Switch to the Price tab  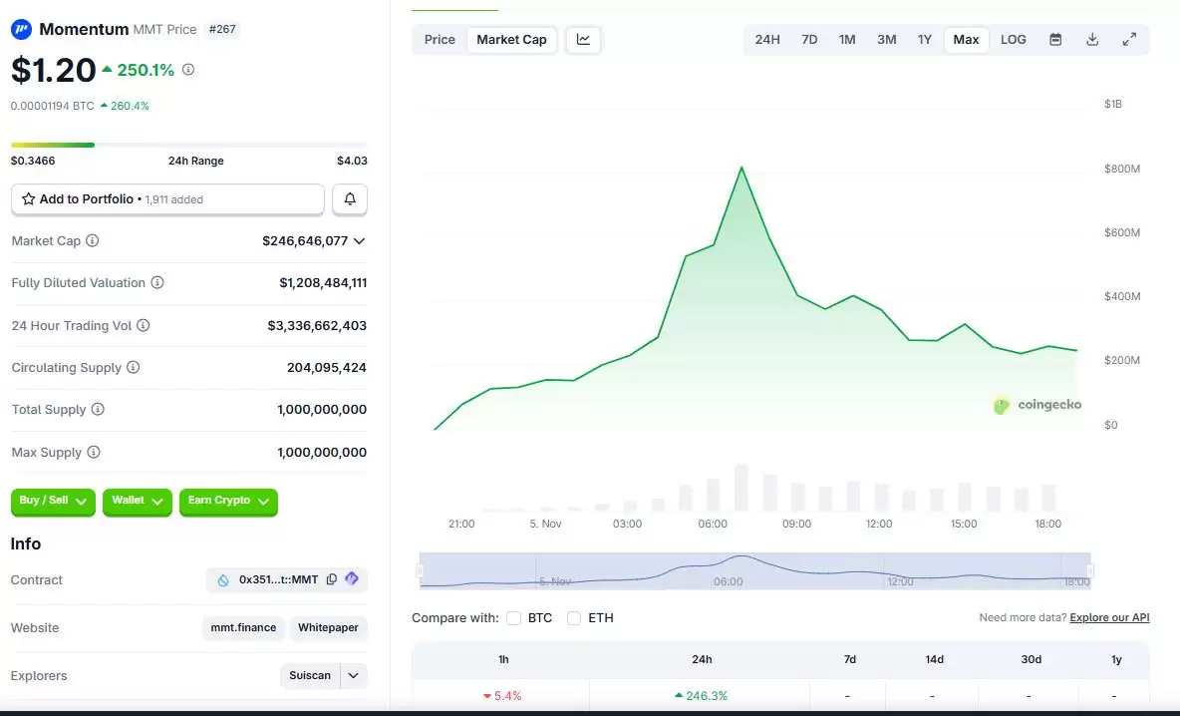439,39
